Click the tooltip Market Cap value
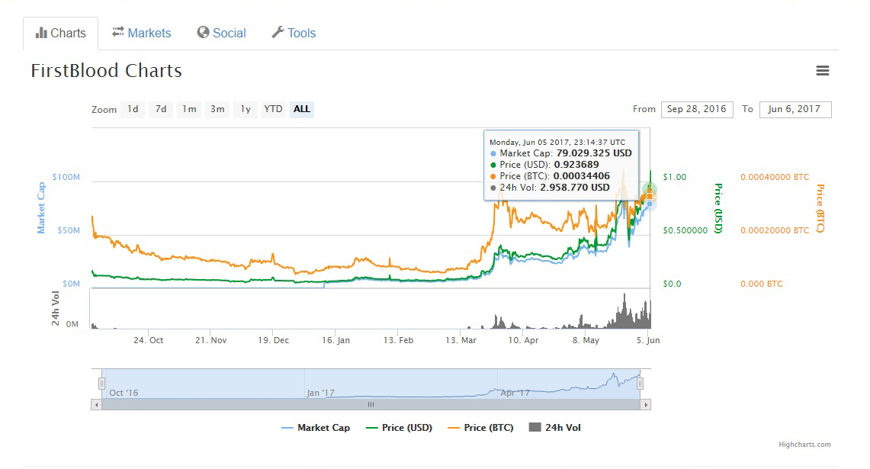This screenshot has width=870, height=469. point(594,153)
